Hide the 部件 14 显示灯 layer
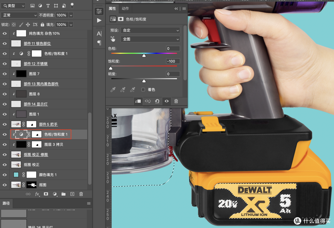The height and width of the screenshot is (228, 334). (4, 104)
